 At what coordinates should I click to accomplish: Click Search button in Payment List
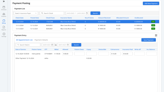[95, 13]
